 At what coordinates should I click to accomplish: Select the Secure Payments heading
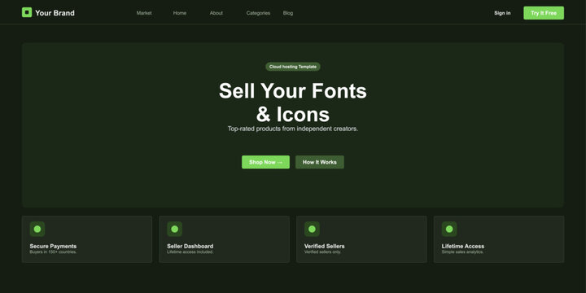[53, 247]
